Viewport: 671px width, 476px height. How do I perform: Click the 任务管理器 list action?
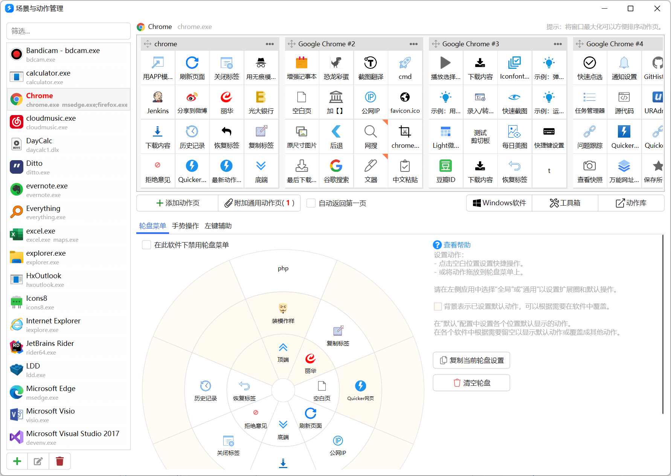click(590, 102)
